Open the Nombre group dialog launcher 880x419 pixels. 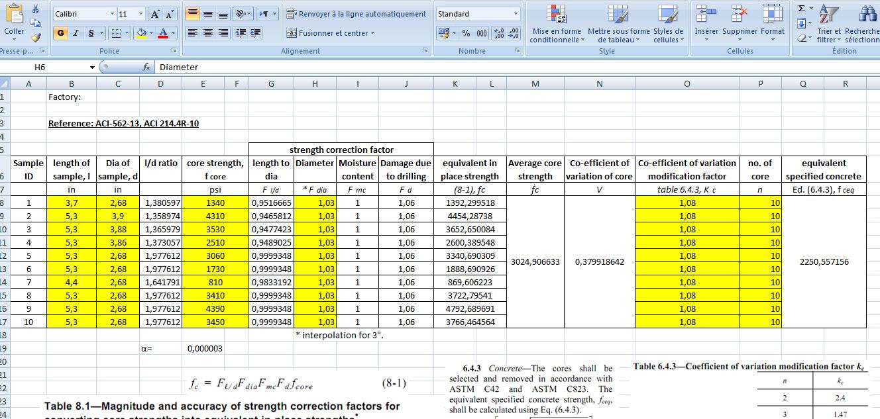517,51
